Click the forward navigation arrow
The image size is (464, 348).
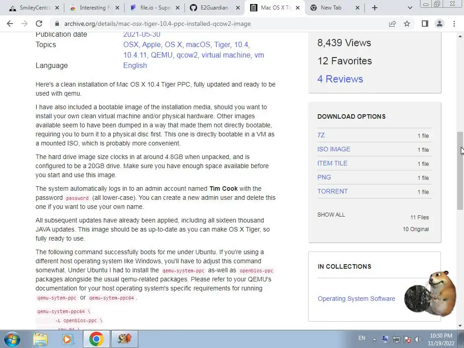[24, 24]
